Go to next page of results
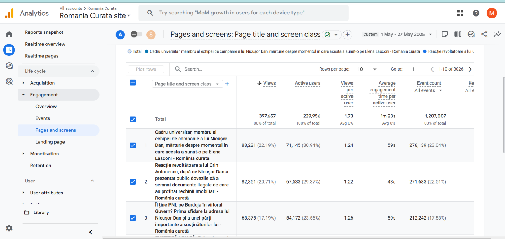 [470, 69]
